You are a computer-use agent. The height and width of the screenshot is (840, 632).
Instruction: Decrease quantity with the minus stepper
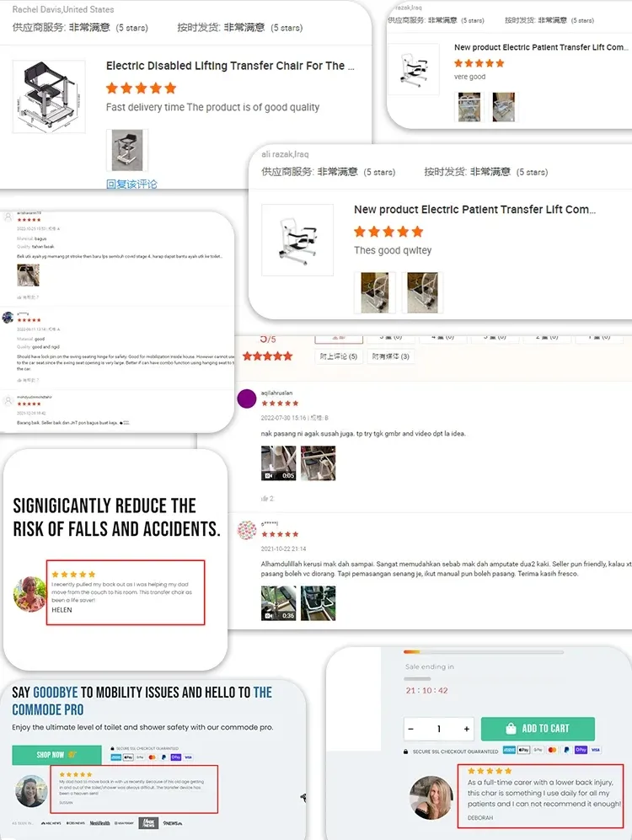coord(411,729)
